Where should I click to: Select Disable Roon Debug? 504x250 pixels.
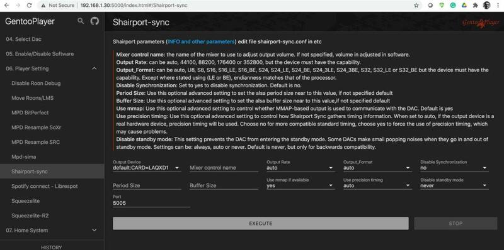click(x=52, y=84)
